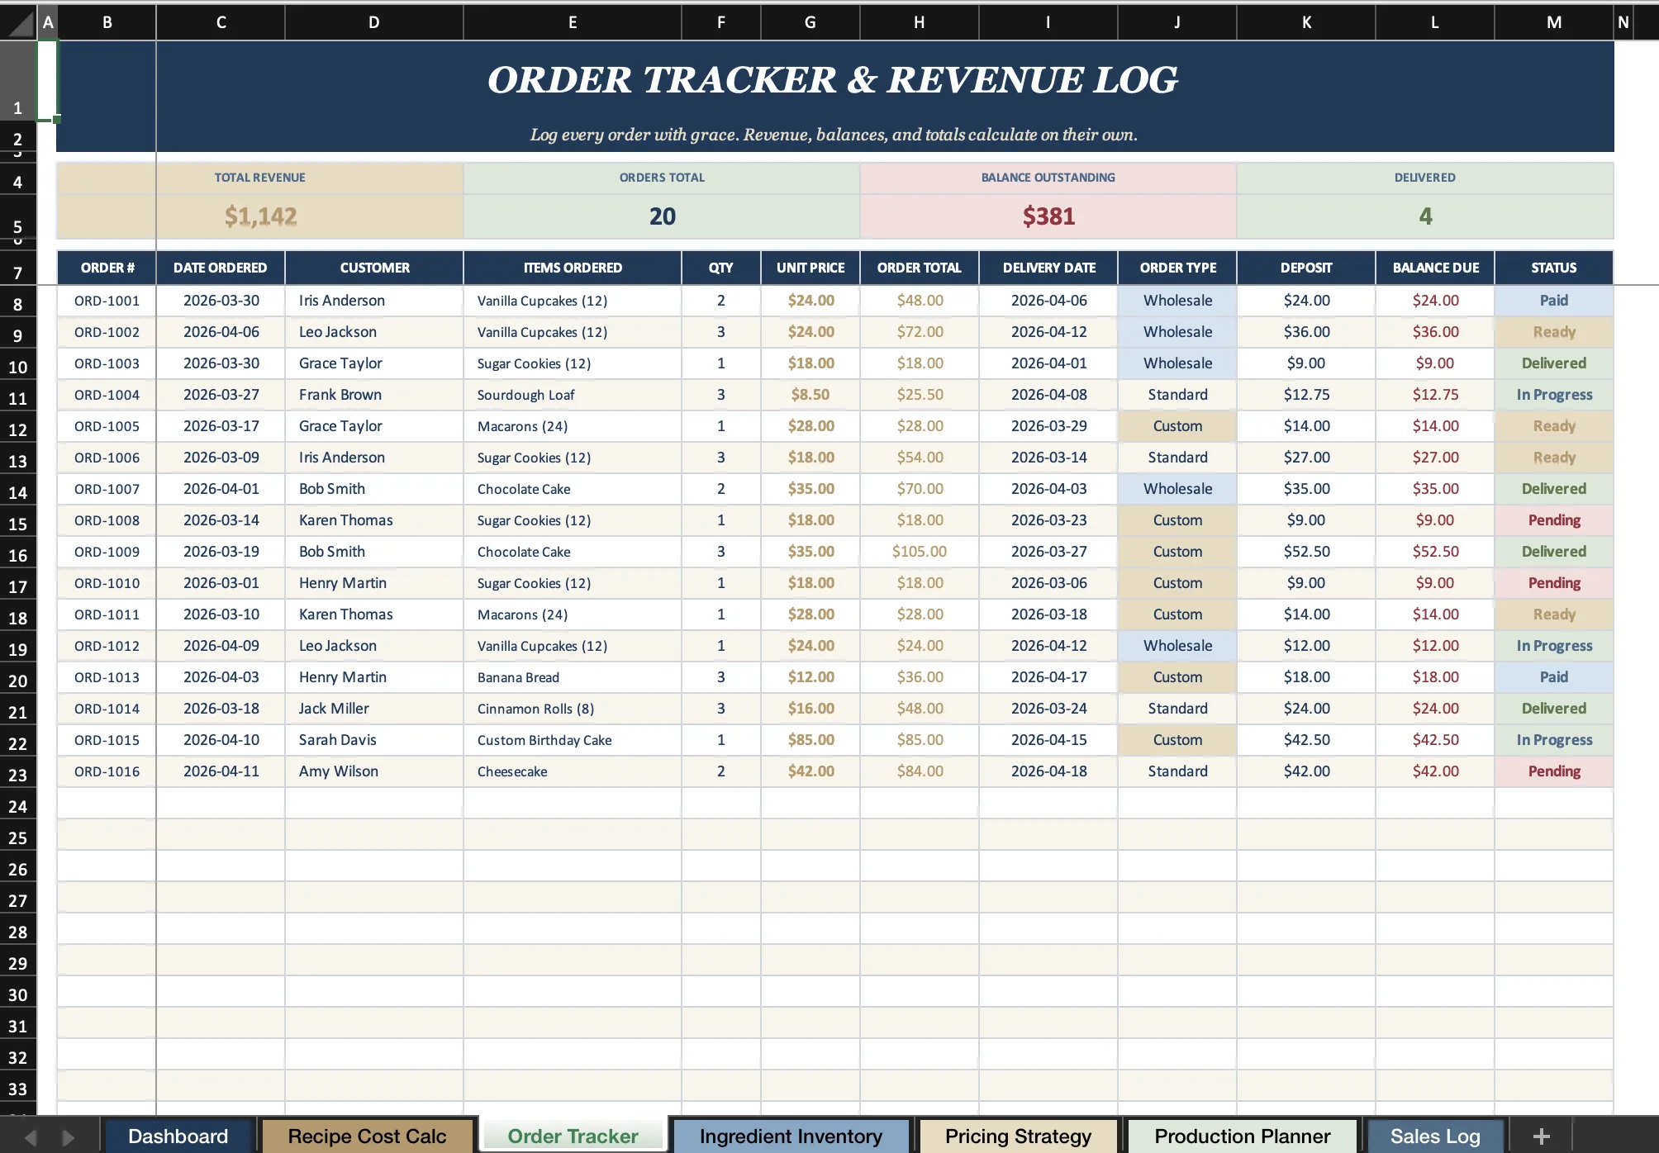Click the ITEMS ORDERED heading cell

pyautogui.click(x=573, y=268)
